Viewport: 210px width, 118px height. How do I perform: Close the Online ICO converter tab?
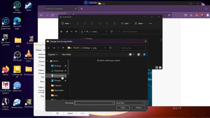coord(76,9)
